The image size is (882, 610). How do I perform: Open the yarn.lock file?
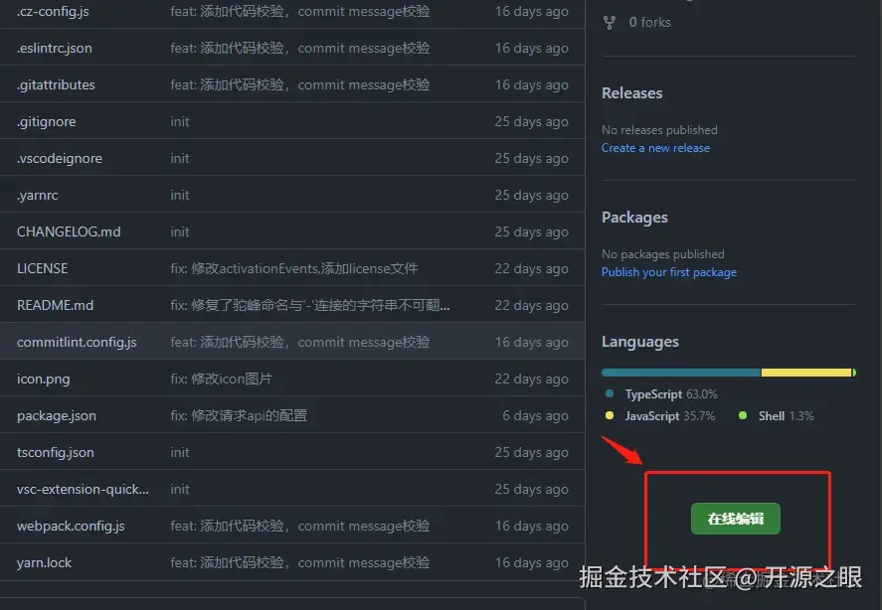point(44,562)
